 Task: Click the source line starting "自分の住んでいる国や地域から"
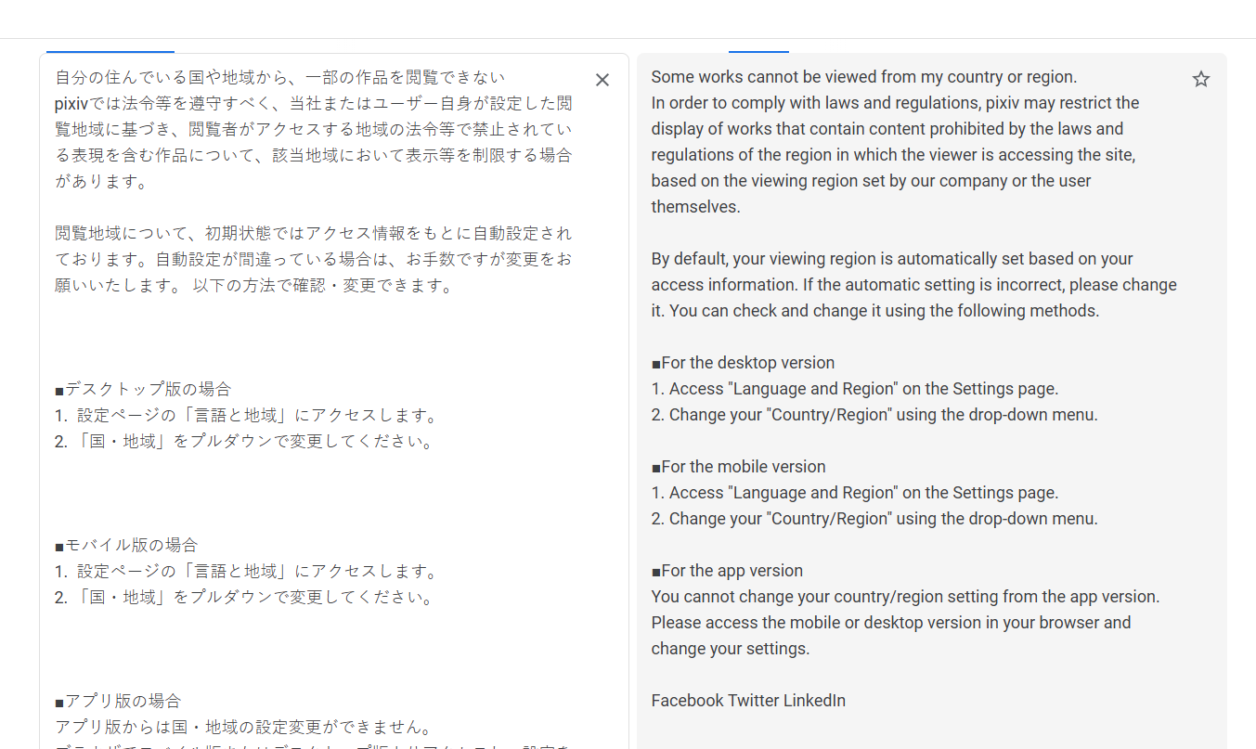tap(279, 77)
